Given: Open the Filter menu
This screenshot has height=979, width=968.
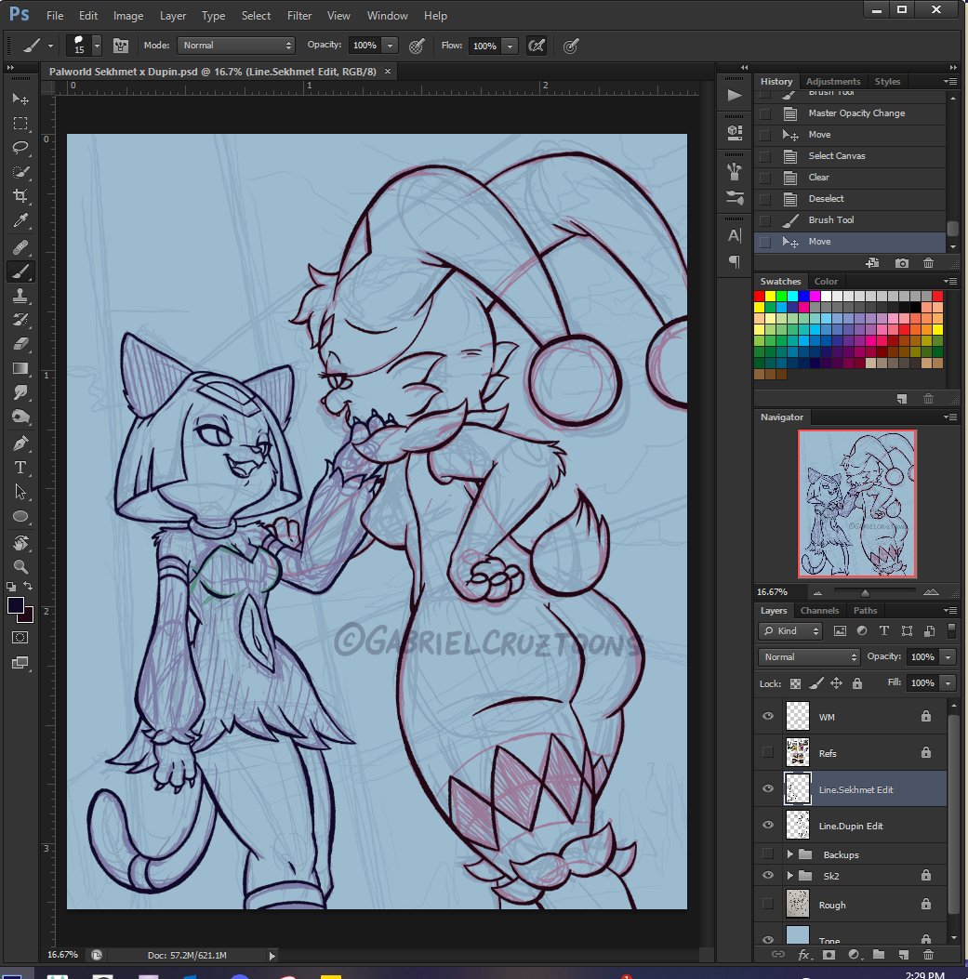Looking at the screenshot, I should tap(299, 16).
